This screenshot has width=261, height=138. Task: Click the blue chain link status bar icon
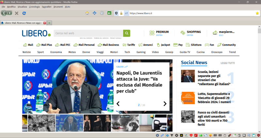pyautogui.click(x=162, y=135)
